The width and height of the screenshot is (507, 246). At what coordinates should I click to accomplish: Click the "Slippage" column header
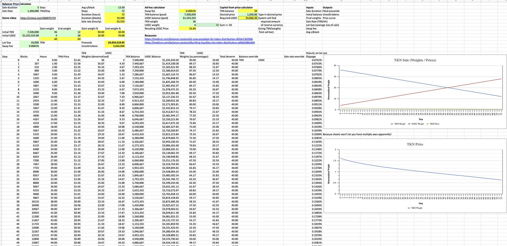point(311,56)
